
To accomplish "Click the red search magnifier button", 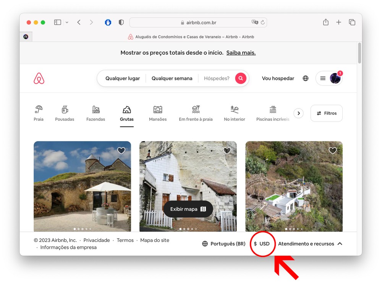I will point(241,78).
